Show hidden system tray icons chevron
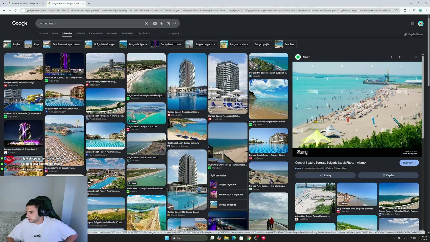The image size is (430, 242). pyautogui.click(x=394, y=238)
